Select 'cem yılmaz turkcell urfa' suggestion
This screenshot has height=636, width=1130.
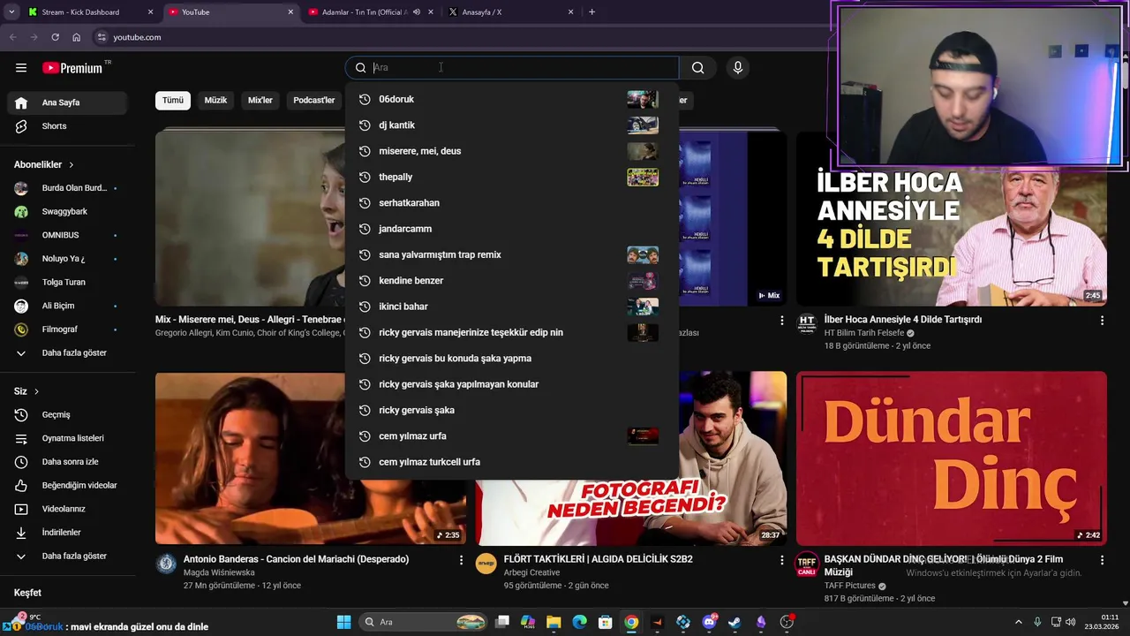(x=512, y=462)
